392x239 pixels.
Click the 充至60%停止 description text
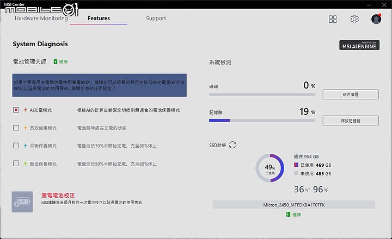click(x=144, y=164)
